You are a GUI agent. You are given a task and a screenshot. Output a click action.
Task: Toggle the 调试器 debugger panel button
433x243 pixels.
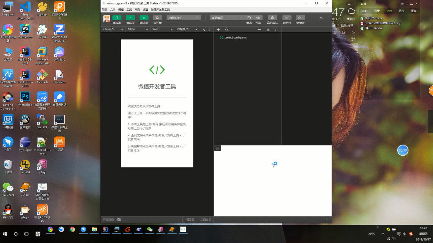(x=144, y=18)
